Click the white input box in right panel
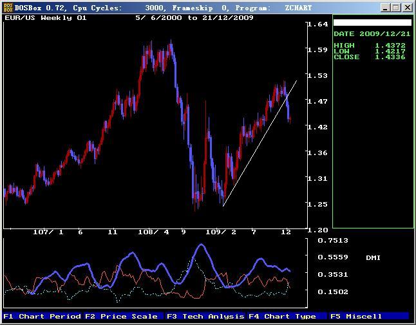This screenshot has height=325, width=416. coord(372,23)
